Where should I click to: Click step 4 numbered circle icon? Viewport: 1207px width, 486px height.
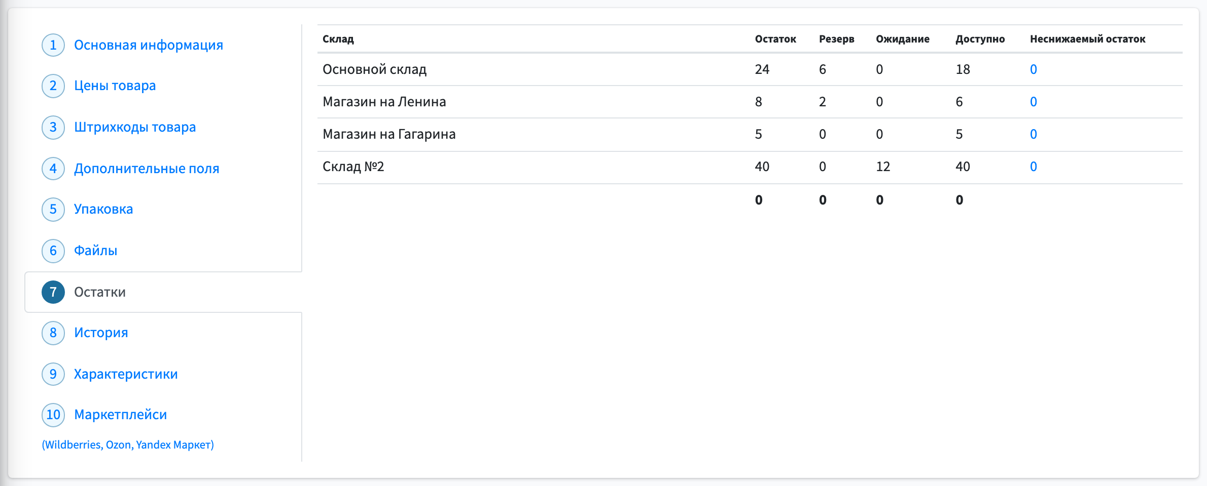53,169
